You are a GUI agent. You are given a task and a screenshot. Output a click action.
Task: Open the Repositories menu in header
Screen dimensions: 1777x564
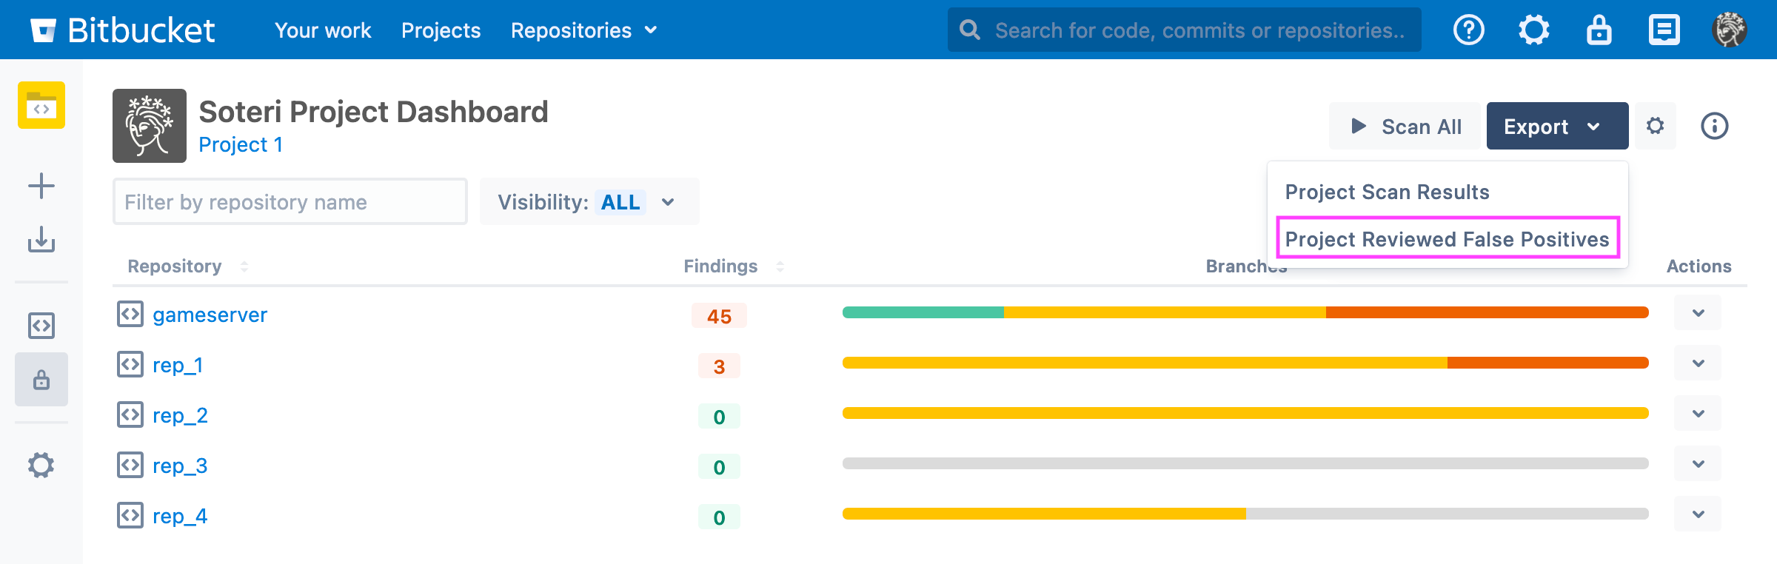(583, 30)
